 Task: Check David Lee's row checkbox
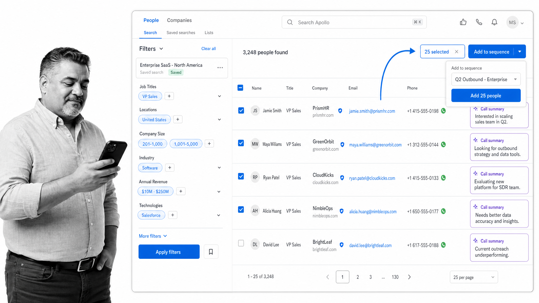coord(241,243)
